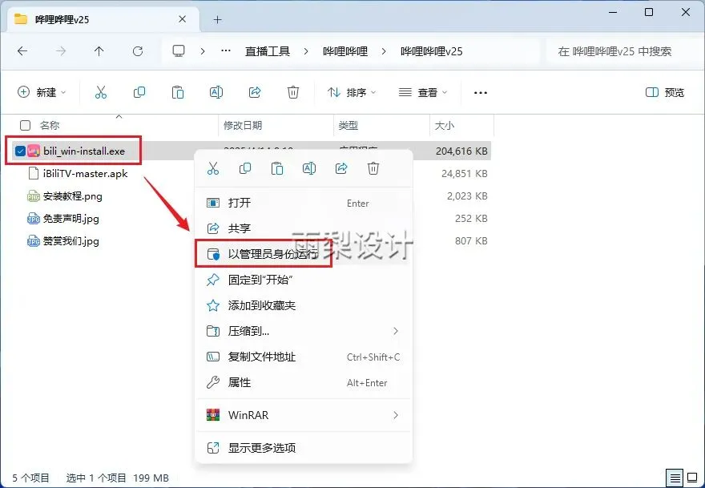
Task: Click the context menu Rename icon
Action: 309,168
